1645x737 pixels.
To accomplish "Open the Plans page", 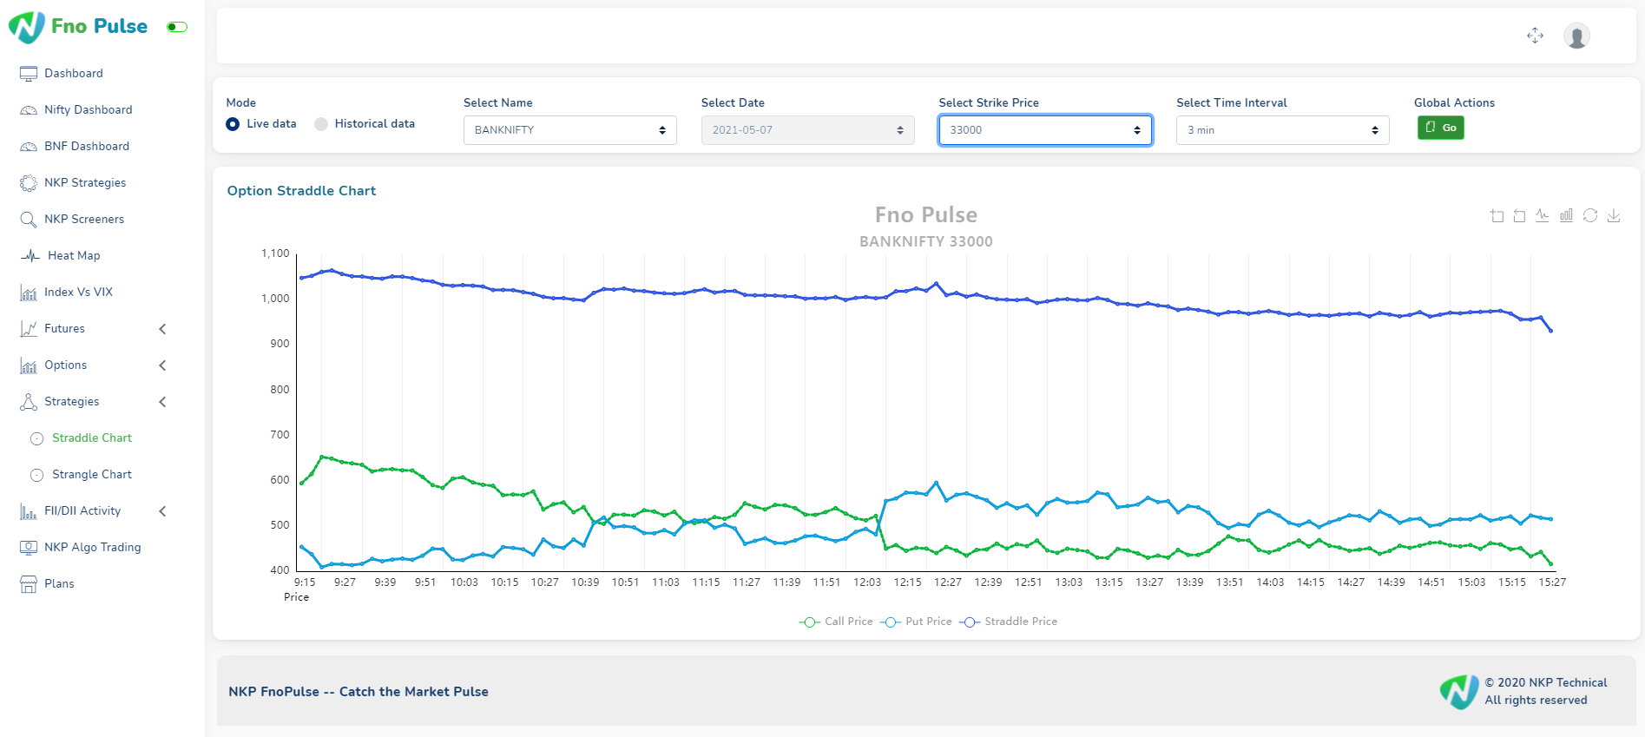I will pos(59,584).
